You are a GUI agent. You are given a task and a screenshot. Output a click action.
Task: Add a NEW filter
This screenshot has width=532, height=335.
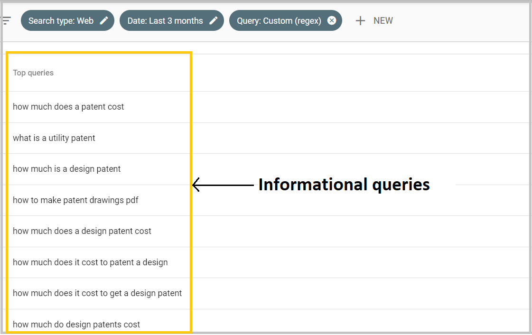tap(374, 21)
